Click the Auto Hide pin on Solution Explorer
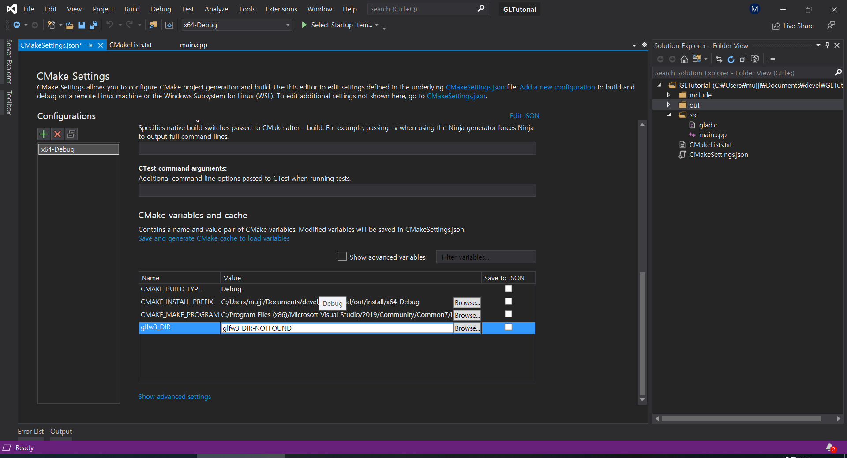The height and width of the screenshot is (458, 847). click(827, 45)
